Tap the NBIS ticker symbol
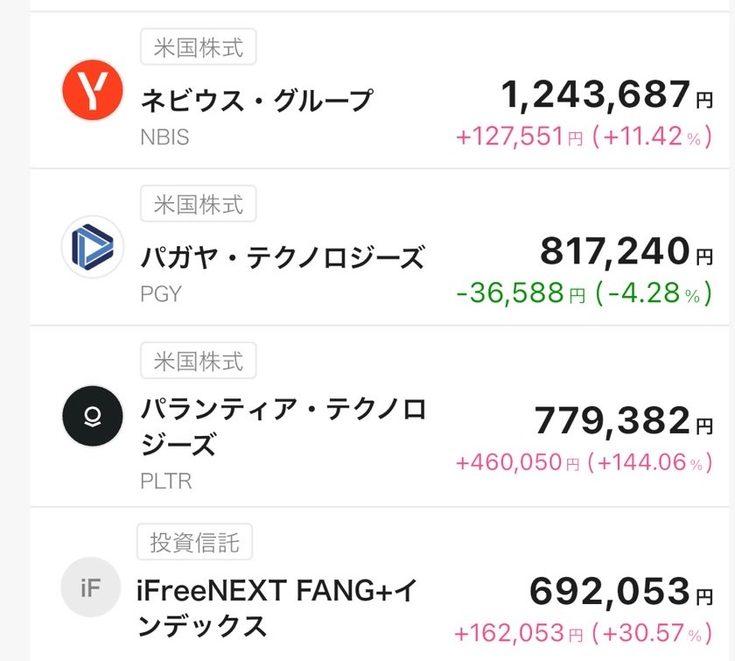The image size is (735, 661). pyautogui.click(x=164, y=137)
